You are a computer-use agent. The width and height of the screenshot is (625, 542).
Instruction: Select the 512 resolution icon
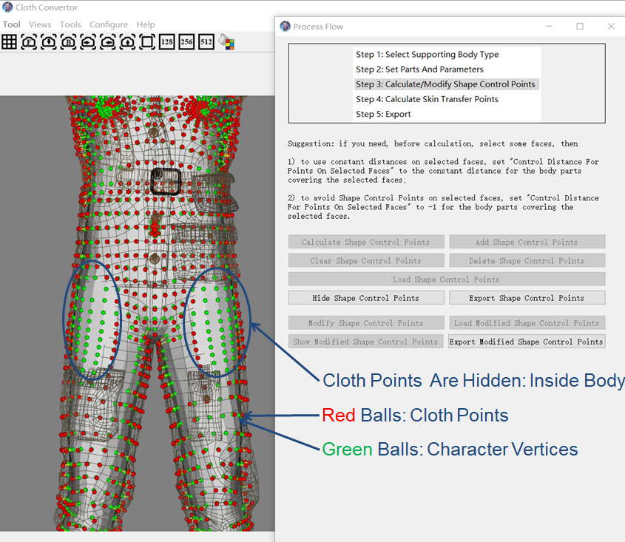(x=206, y=42)
